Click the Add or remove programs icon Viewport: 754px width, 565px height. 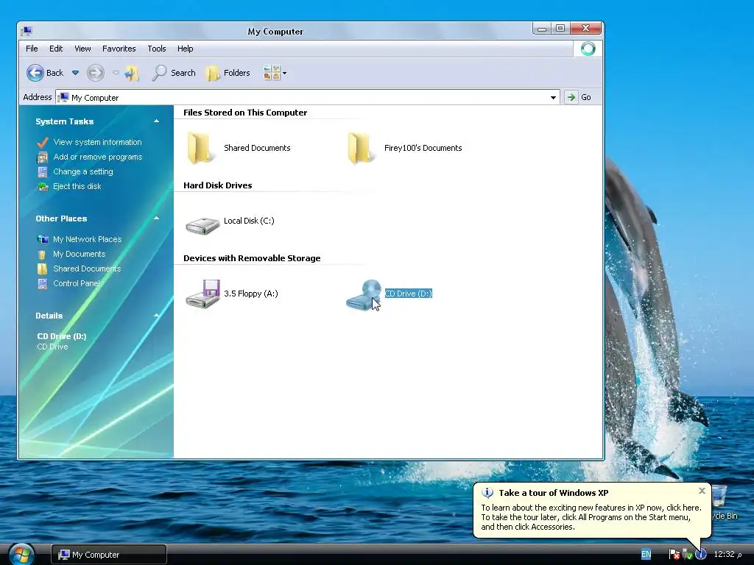pos(42,157)
